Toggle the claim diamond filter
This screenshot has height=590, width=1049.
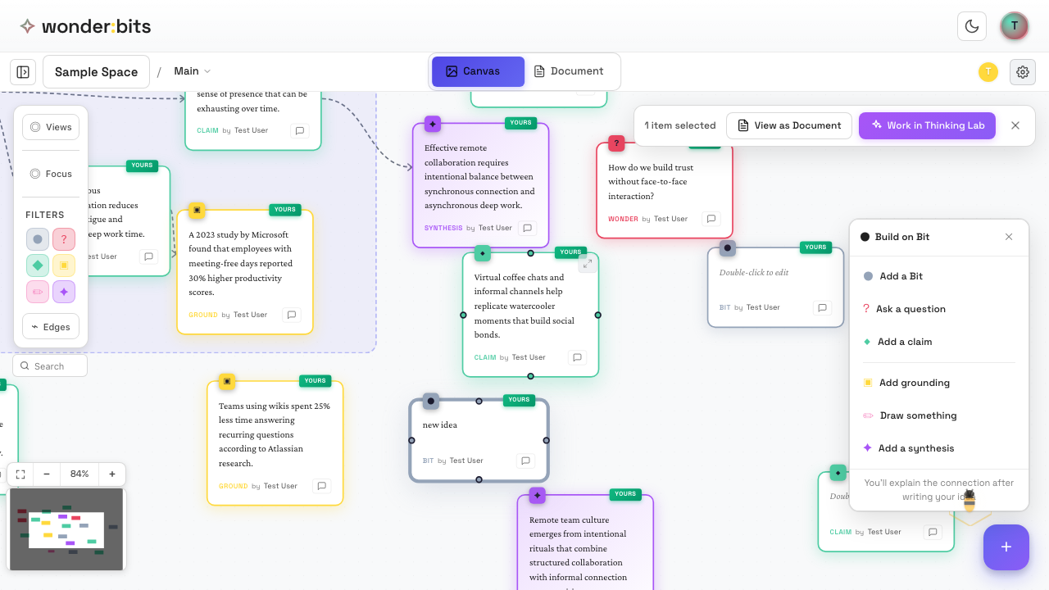tap(38, 265)
